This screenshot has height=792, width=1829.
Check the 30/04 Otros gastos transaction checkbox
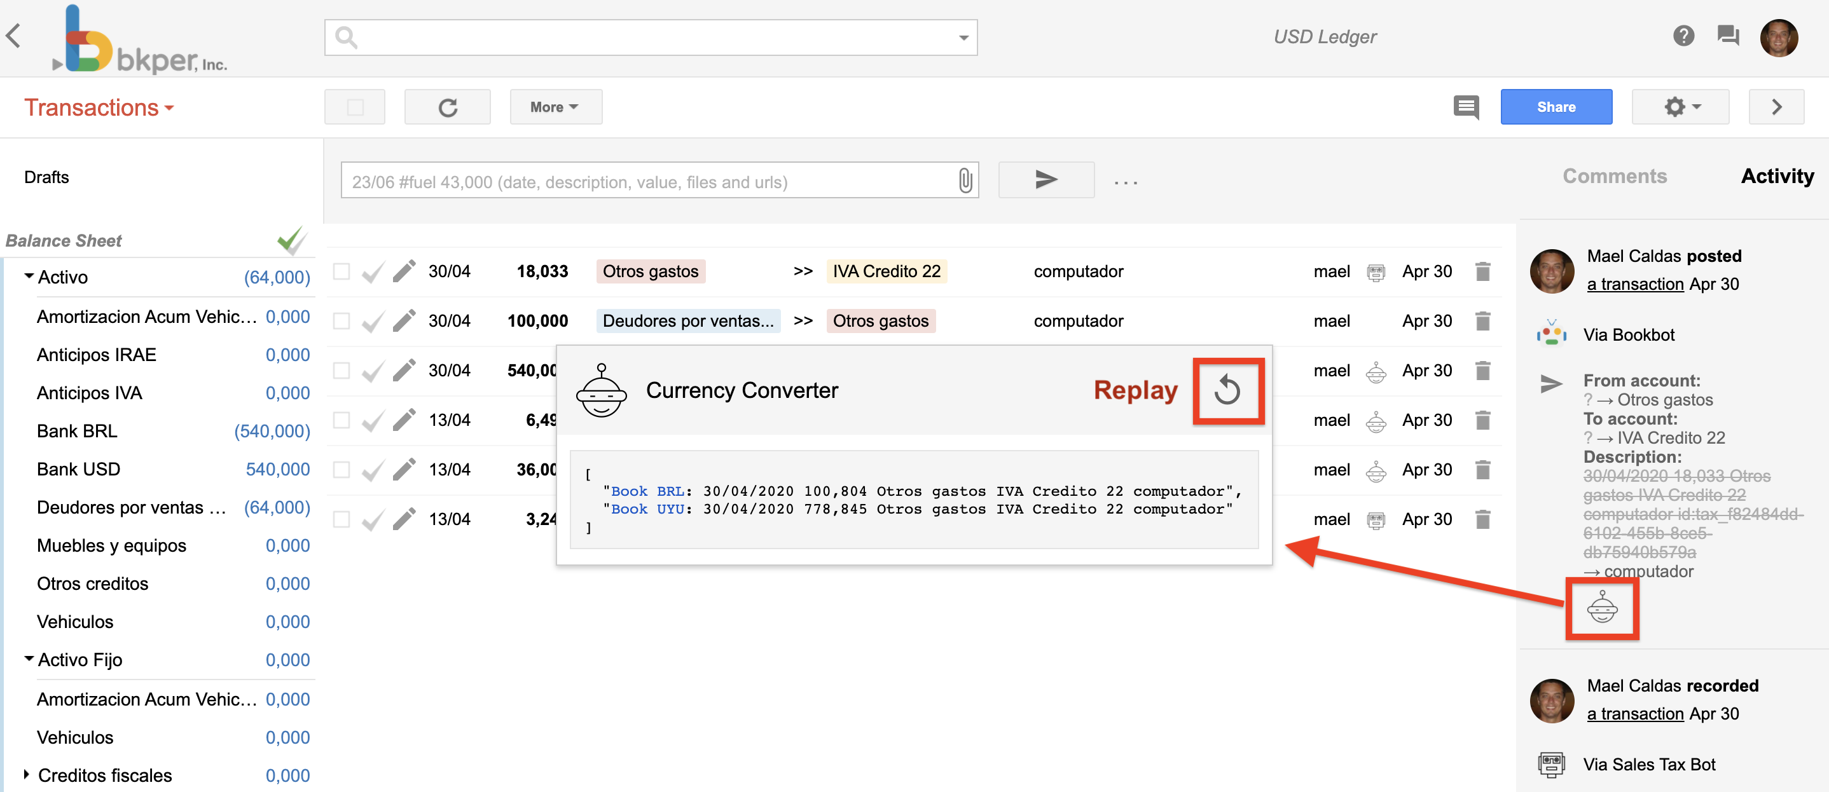coord(340,273)
